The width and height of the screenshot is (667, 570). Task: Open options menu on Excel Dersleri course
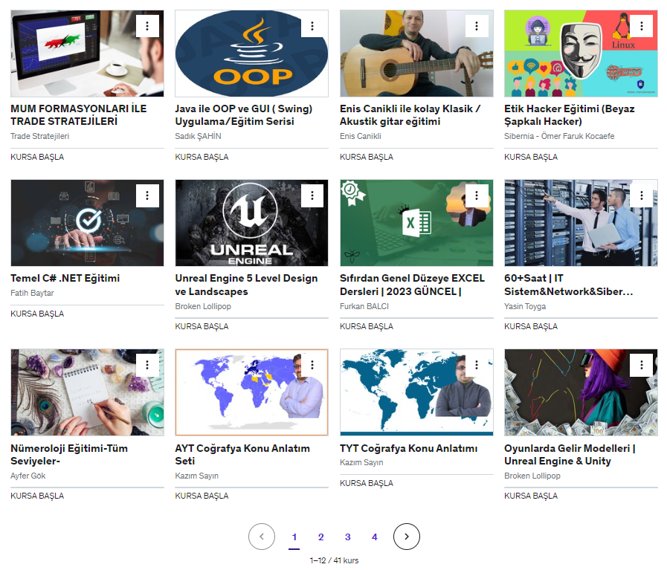(477, 195)
